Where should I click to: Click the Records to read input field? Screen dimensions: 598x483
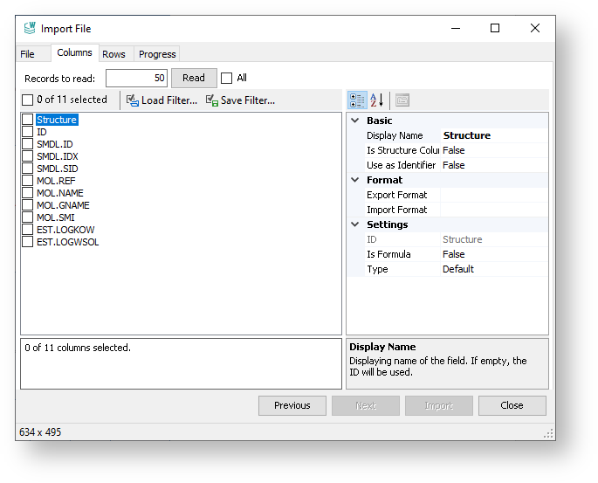click(x=136, y=79)
